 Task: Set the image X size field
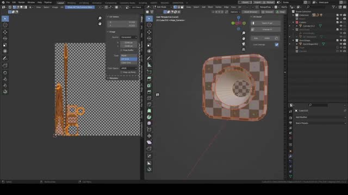[x=129, y=43]
